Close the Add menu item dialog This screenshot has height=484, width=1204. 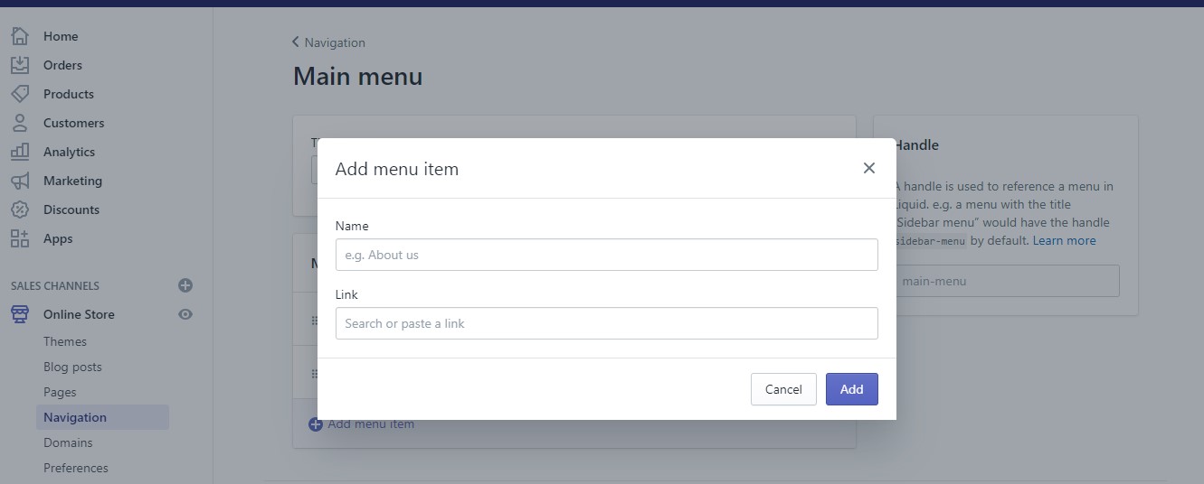869,168
